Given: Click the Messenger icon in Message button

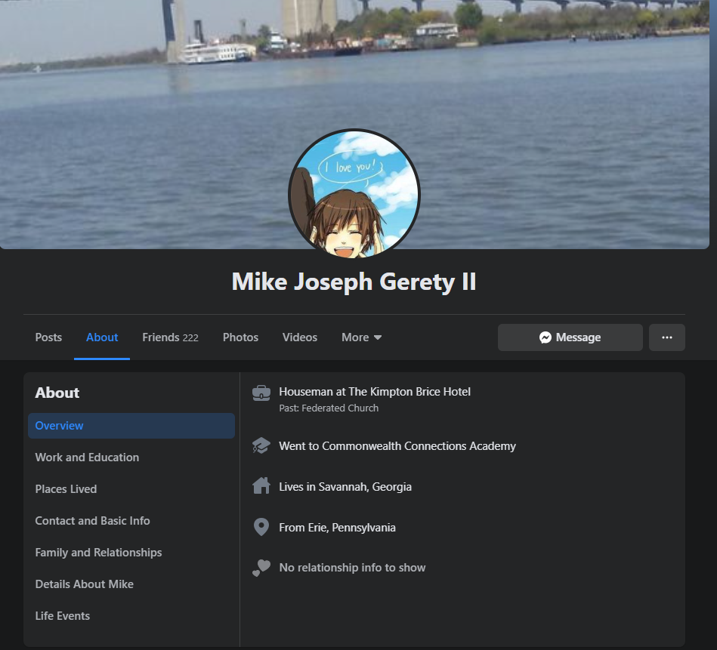Looking at the screenshot, I should pos(545,337).
